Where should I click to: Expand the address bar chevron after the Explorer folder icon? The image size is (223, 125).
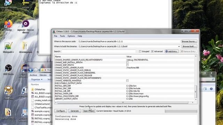[46, 70]
